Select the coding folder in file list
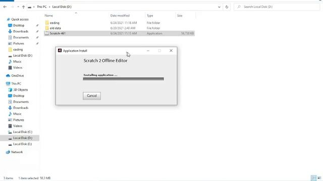 55,23
